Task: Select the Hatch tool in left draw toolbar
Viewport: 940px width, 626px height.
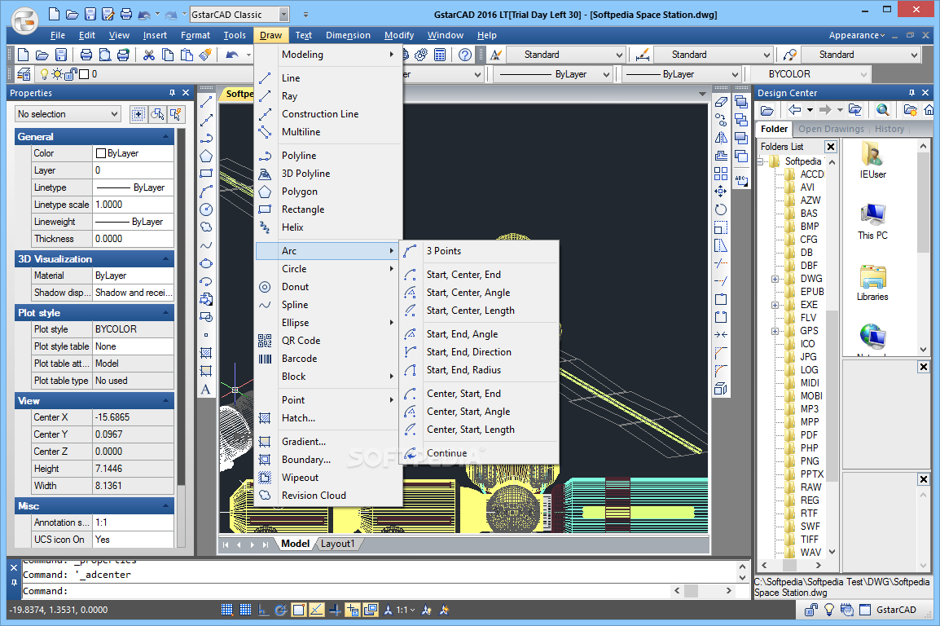Action: (x=205, y=353)
